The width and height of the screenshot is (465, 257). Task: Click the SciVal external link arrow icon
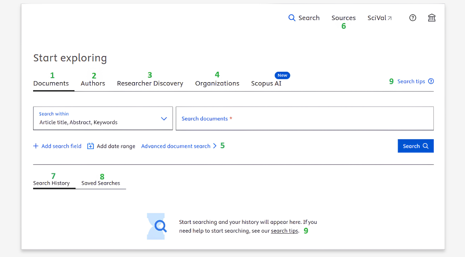click(x=390, y=18)
